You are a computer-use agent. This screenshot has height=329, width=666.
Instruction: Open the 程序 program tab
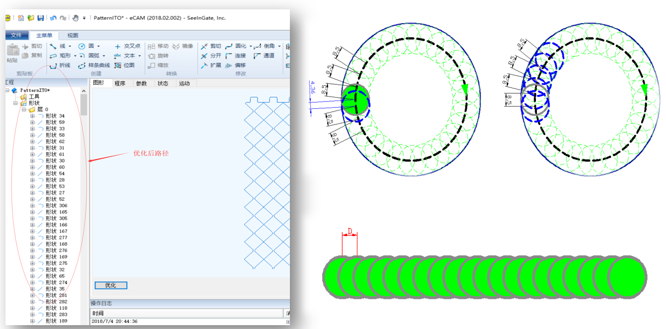[x=120, y=83]
